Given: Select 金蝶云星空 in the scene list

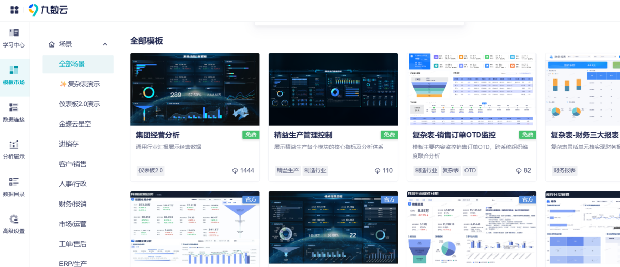Looking at the screenshot, I should (x=75, y=124).
